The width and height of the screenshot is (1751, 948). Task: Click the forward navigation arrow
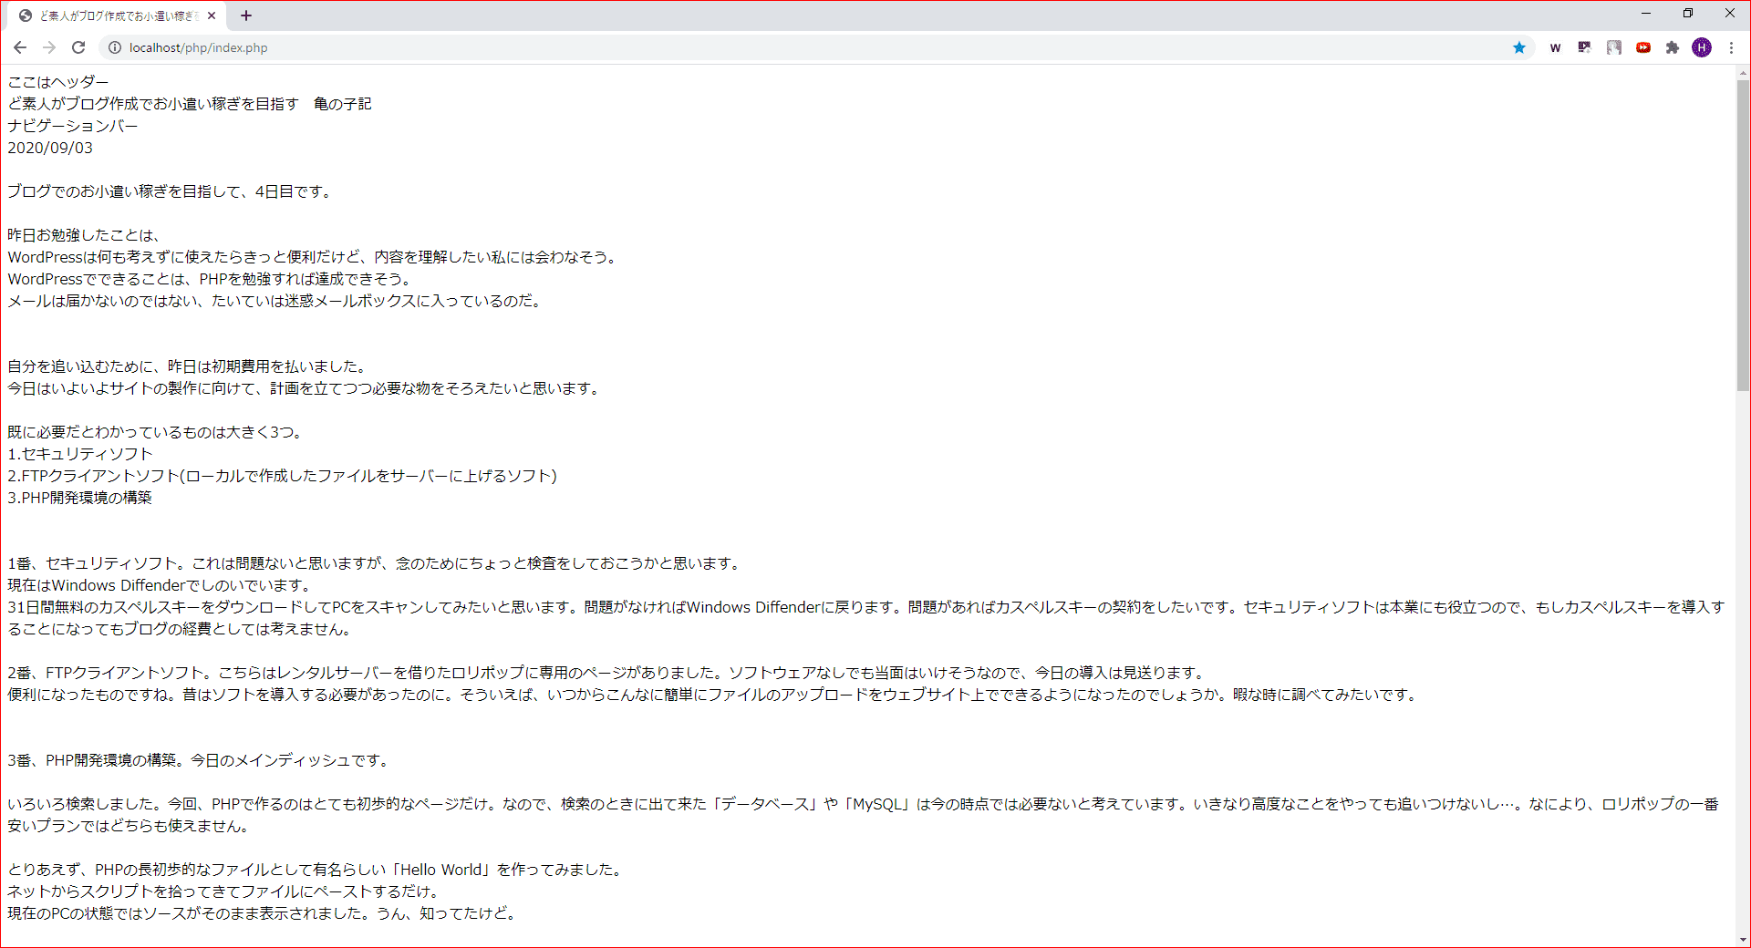click(x=49, y=47)
